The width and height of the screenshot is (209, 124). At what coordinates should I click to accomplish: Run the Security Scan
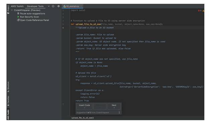[29, 17]
